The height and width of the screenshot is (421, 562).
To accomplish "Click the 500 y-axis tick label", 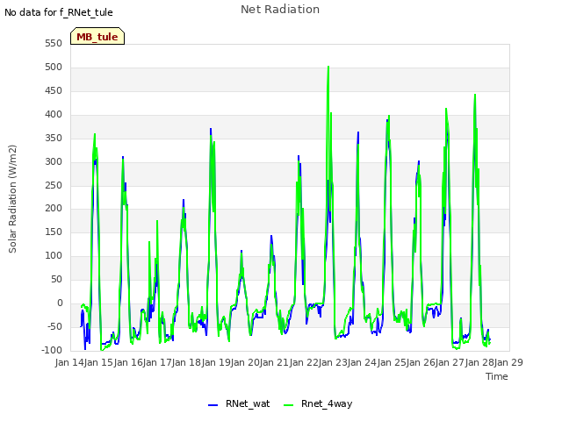I will point(54,67).
